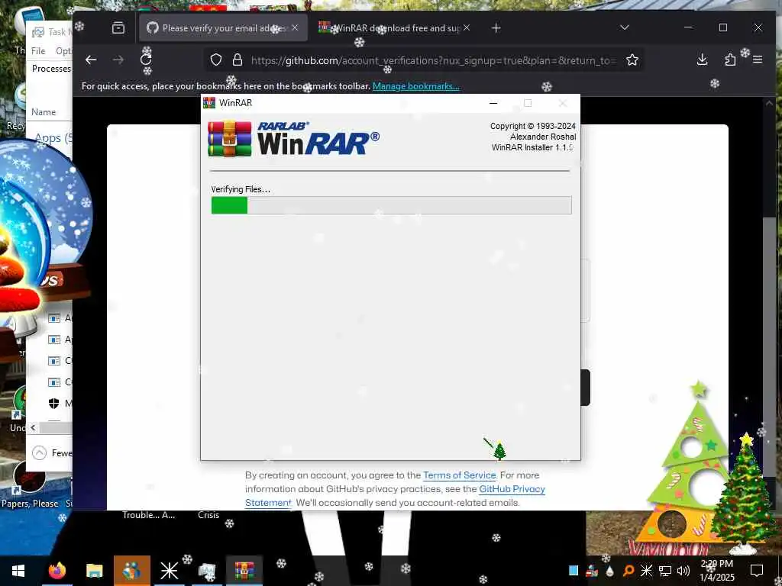Open the Terms of Service link
The image size is (782, 586).
point(459,475)
